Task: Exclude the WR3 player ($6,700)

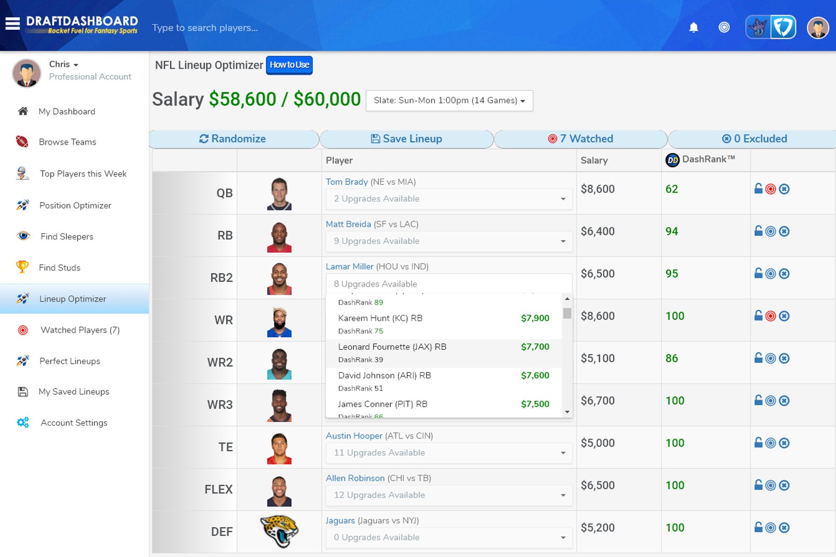Action: point(784,400)
